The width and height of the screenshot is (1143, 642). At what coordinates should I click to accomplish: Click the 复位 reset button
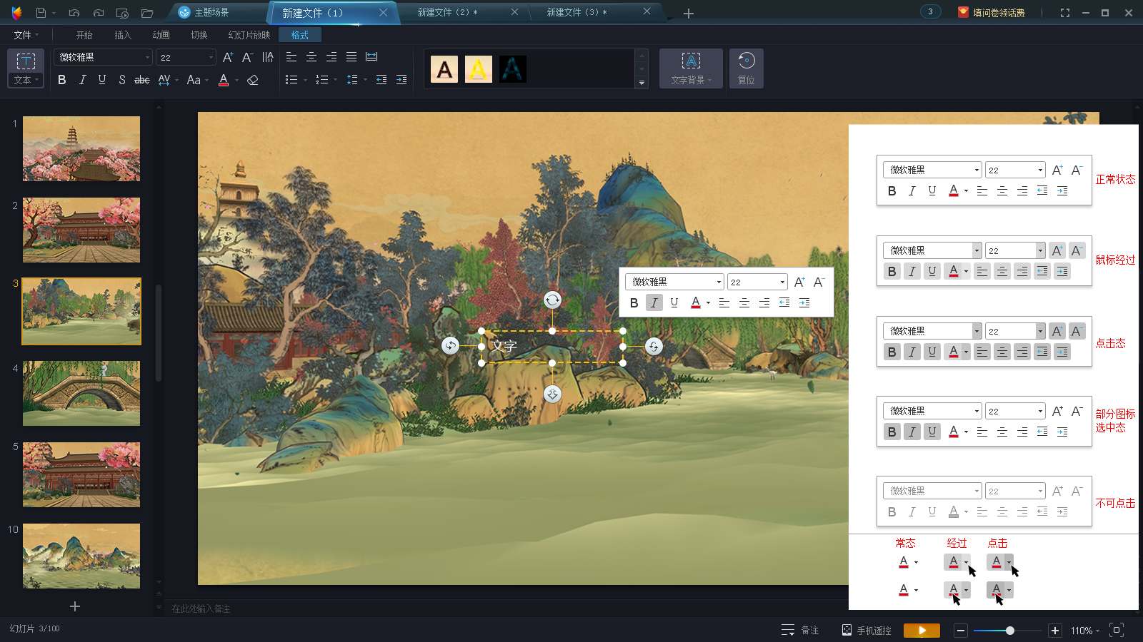pyautogui.click(x=747, y=68)
